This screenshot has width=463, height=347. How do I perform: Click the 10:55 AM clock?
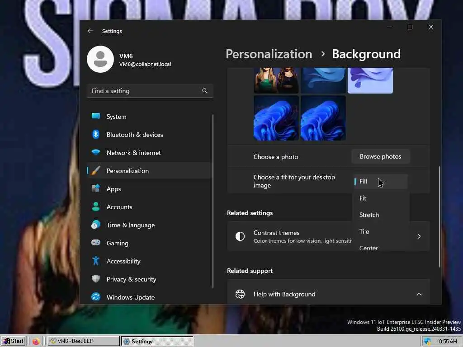tap(446, 342)
